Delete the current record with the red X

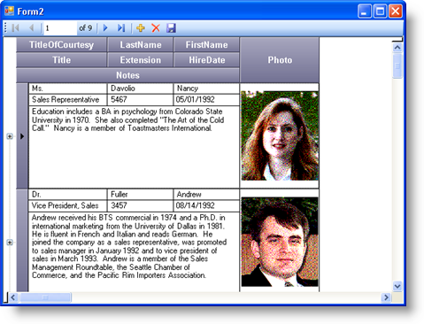tap(156, 28)
